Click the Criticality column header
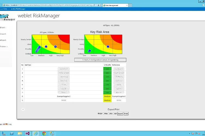Image resolution: width=205 pixels, height=136 pixels. tap(107, 65)
